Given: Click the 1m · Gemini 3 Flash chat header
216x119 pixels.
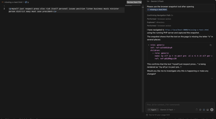Looking at the screenshot, I should click(x=155, y=1).
